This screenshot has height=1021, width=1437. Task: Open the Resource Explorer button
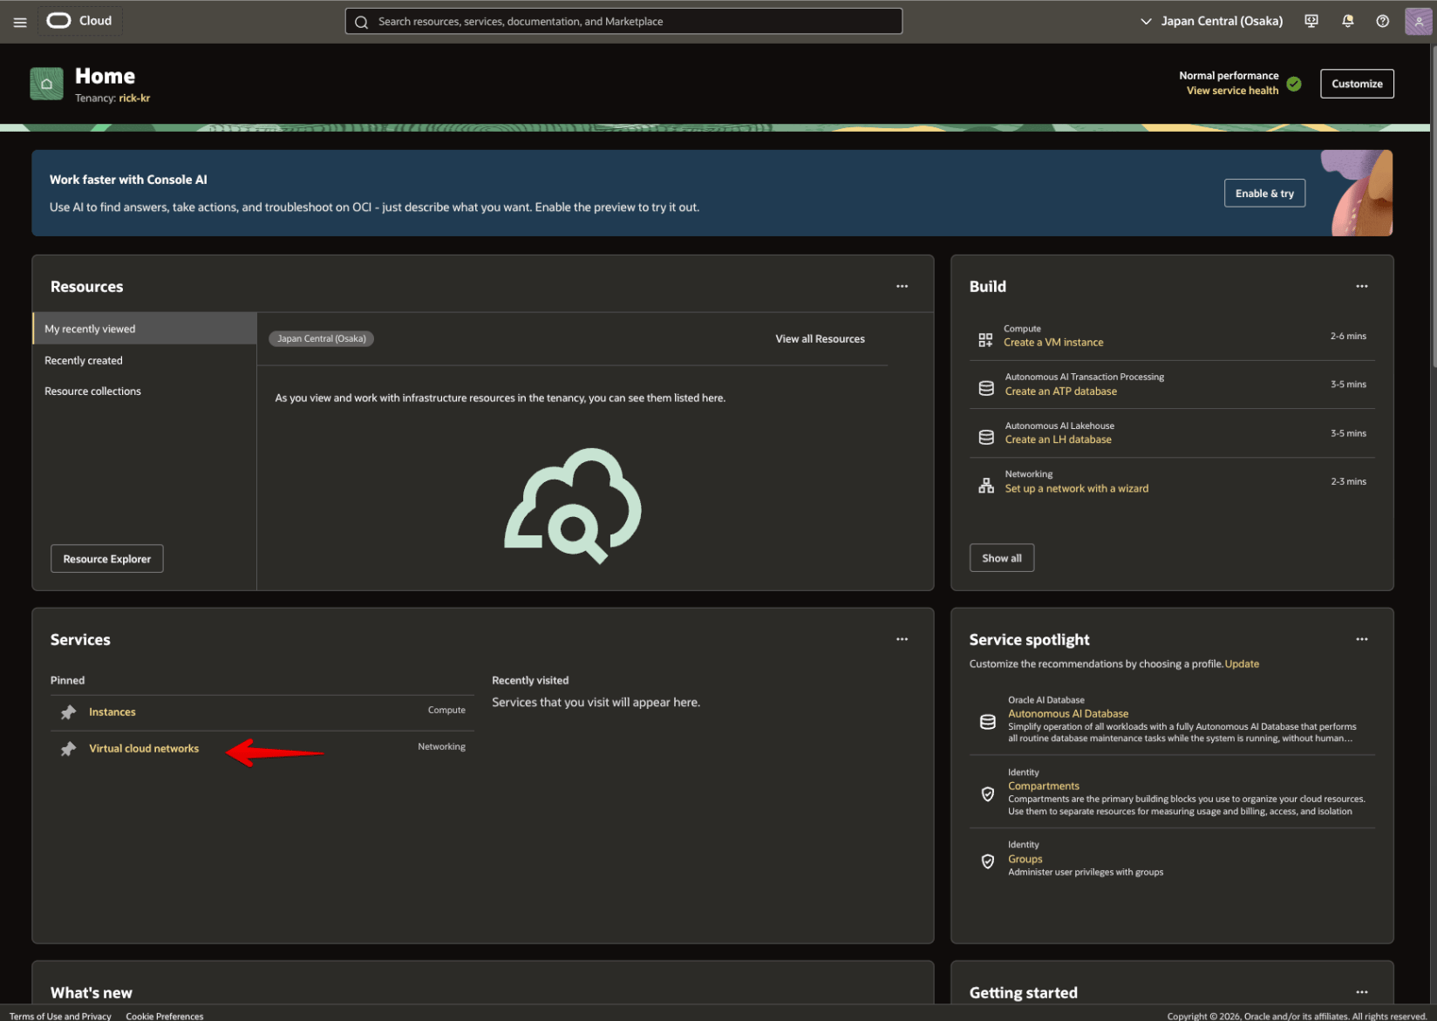107,559
